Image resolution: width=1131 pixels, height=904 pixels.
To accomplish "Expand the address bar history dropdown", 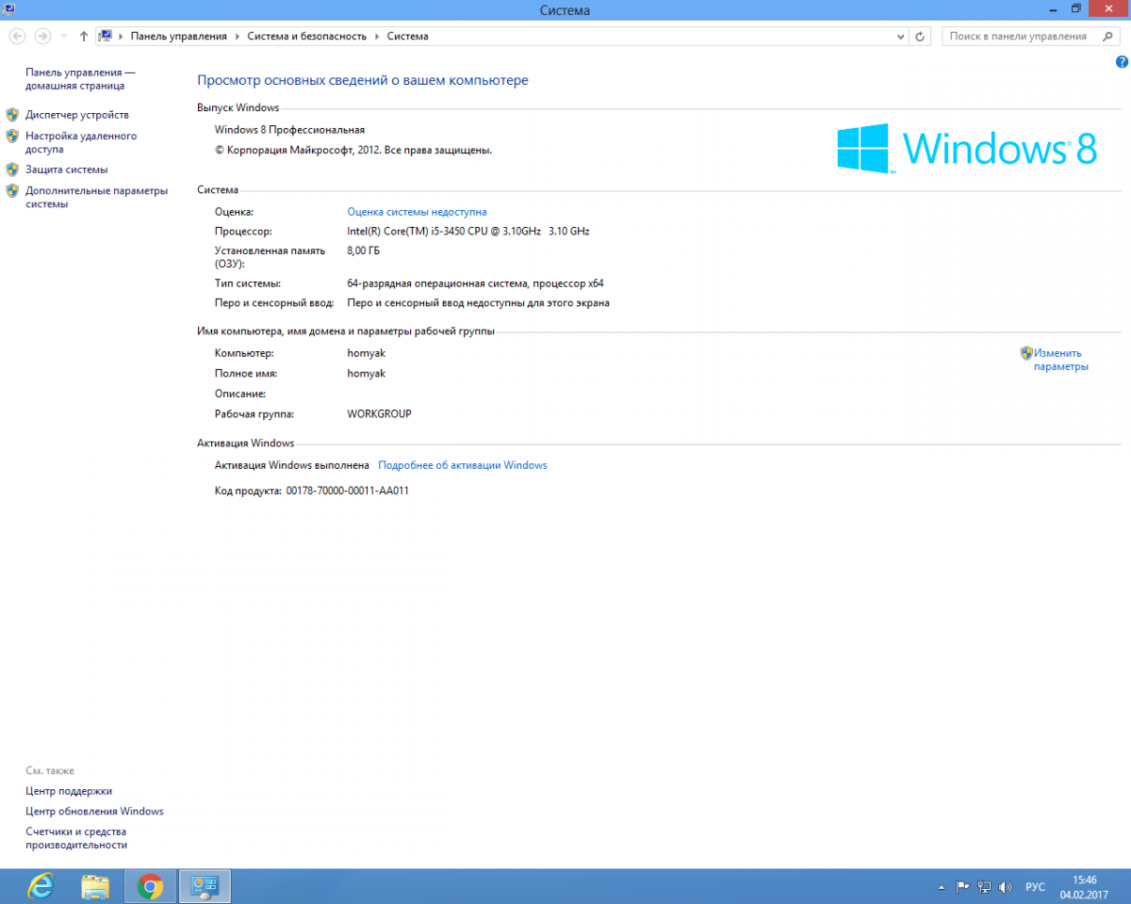I will [900, 36].
